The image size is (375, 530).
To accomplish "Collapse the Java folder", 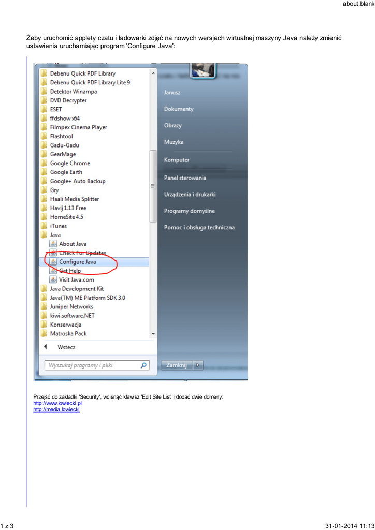I will (x=55, y=235).
